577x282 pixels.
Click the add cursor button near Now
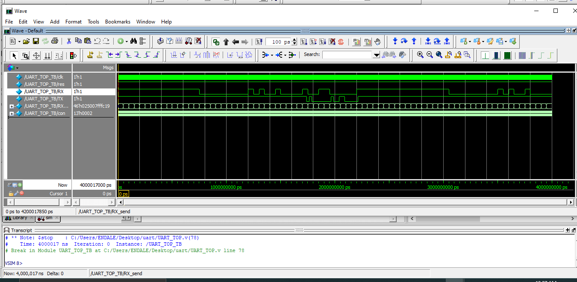pyautogui.click(x=20, y=185)
